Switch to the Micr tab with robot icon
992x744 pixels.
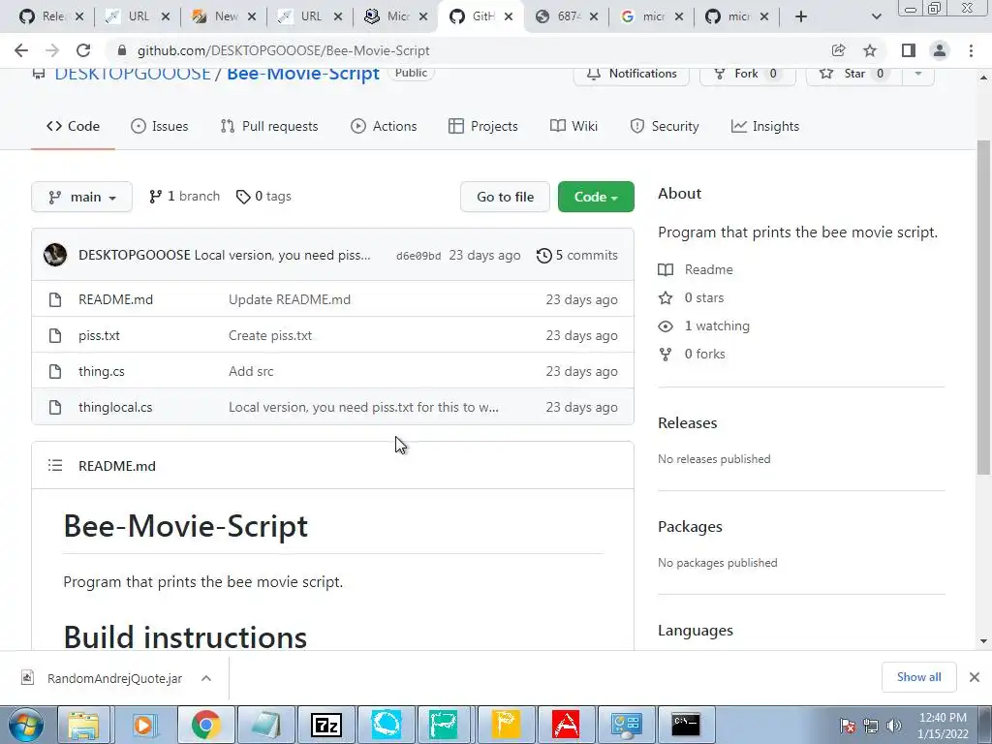[x=396, y=16]
